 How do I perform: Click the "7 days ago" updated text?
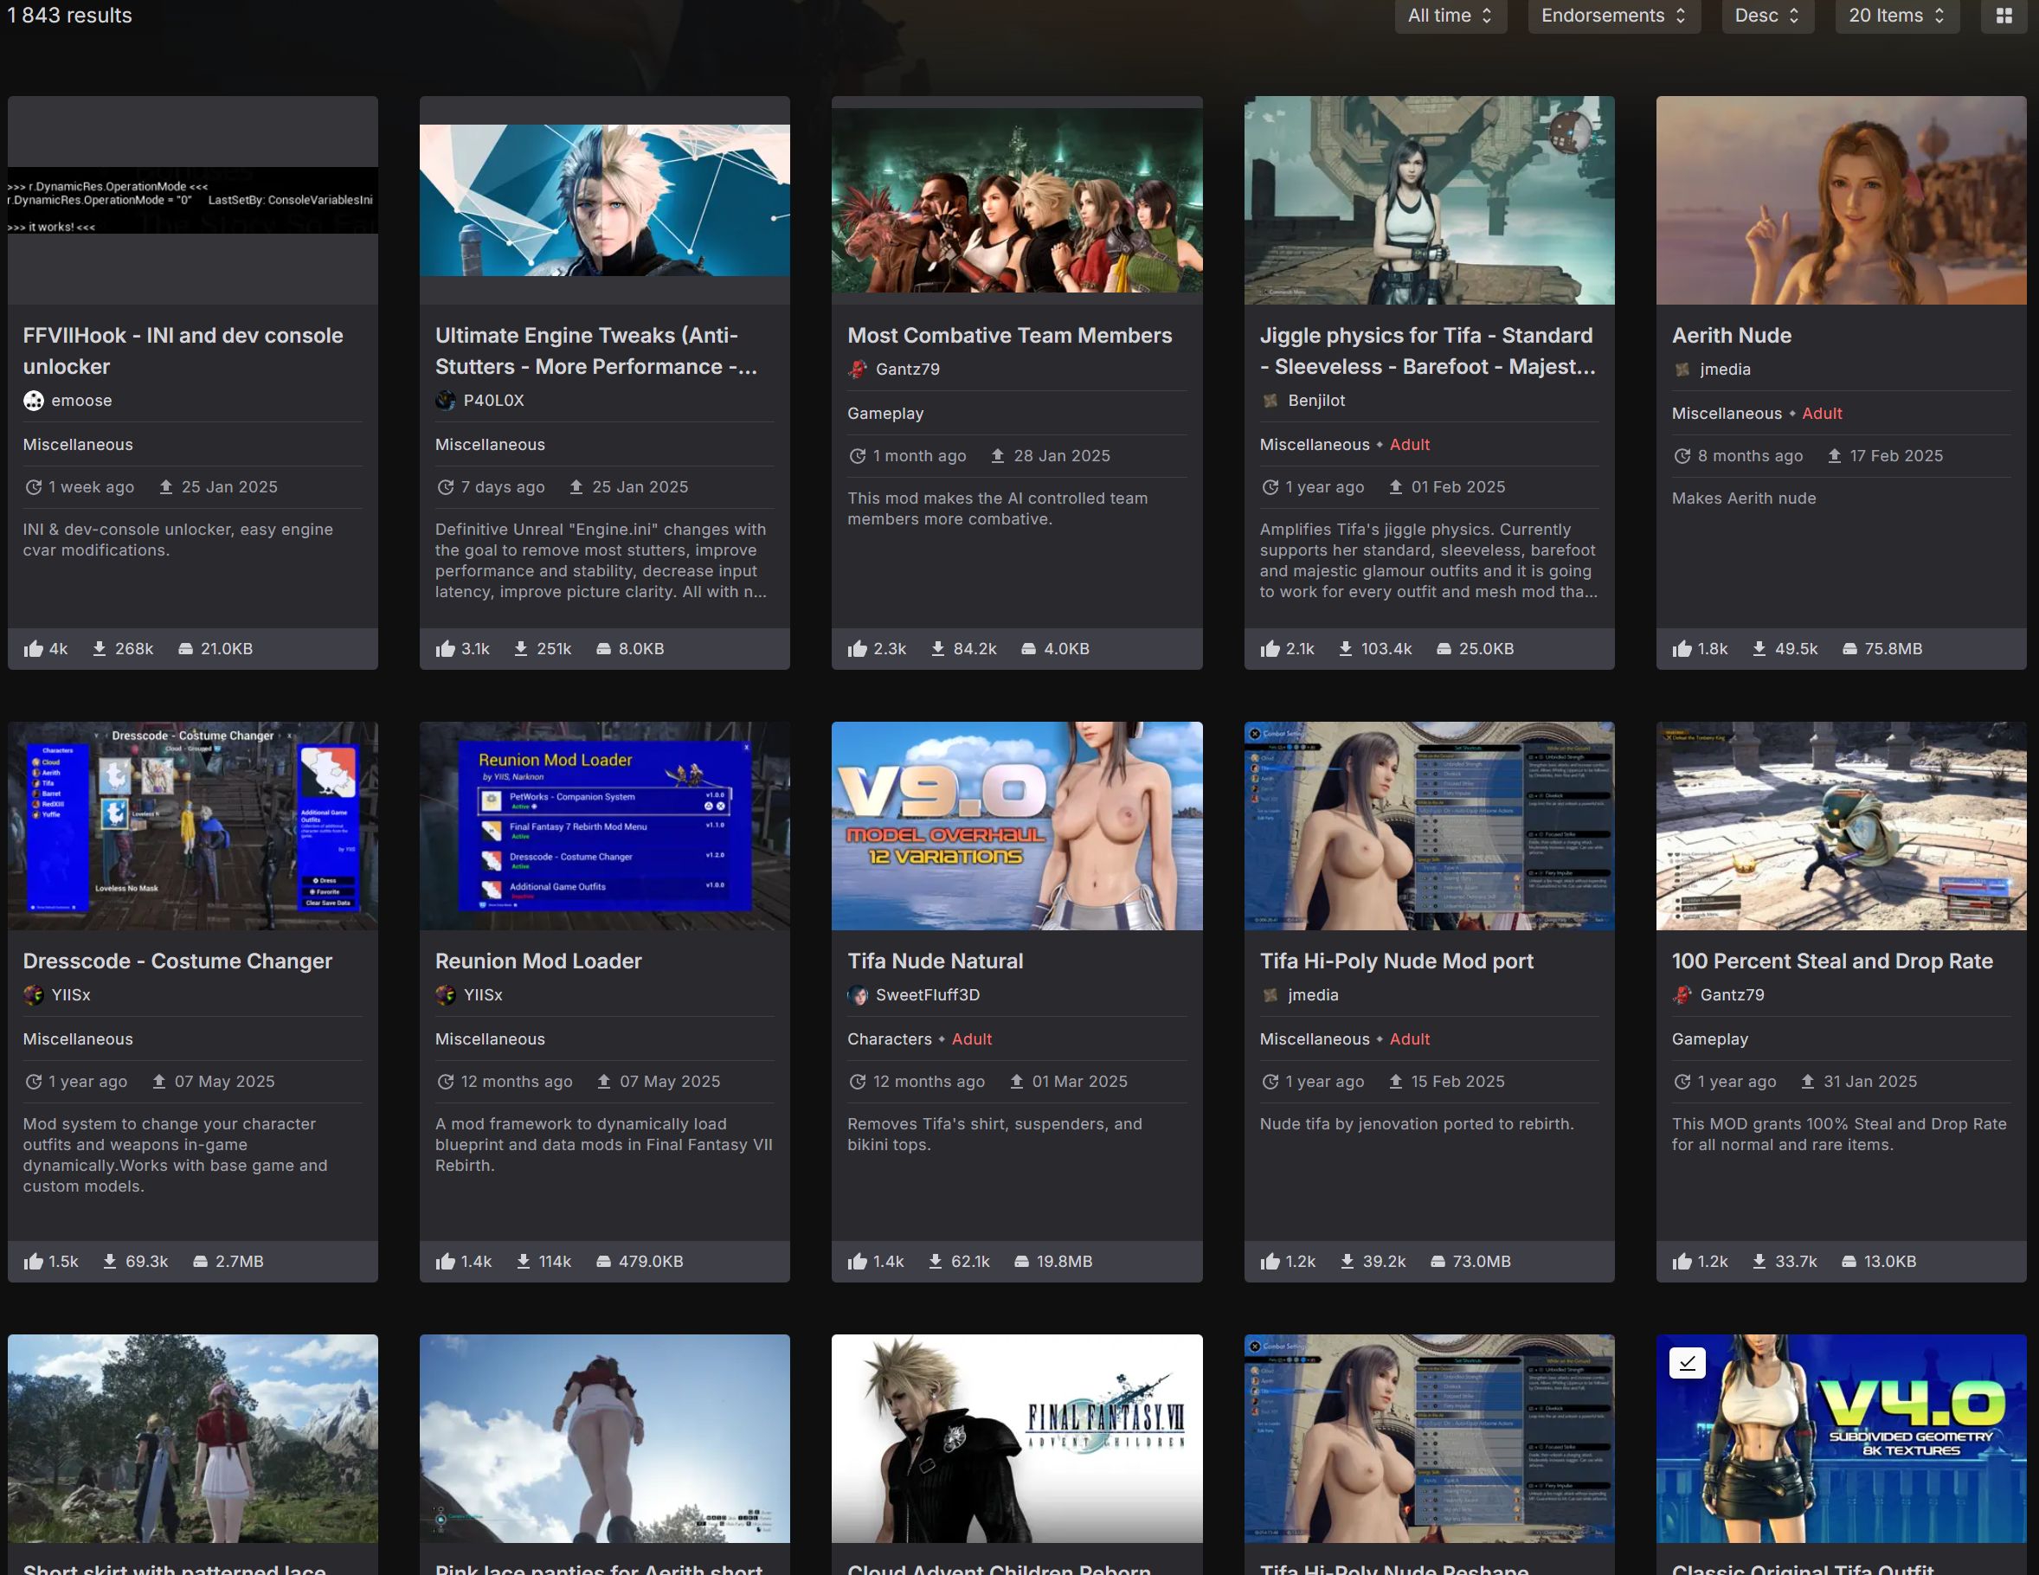click(502, 487)
